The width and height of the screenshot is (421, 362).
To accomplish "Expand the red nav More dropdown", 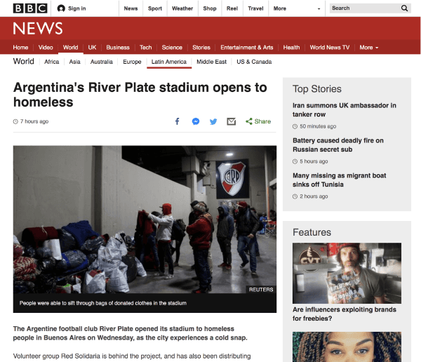I will point(369,48).
